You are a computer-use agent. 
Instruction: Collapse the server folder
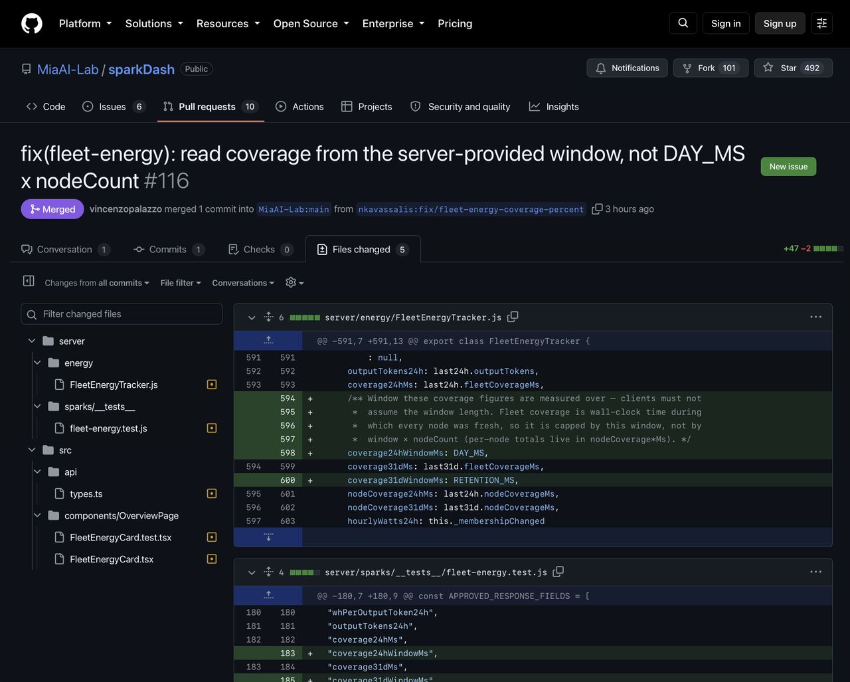[x=32, y=341]
